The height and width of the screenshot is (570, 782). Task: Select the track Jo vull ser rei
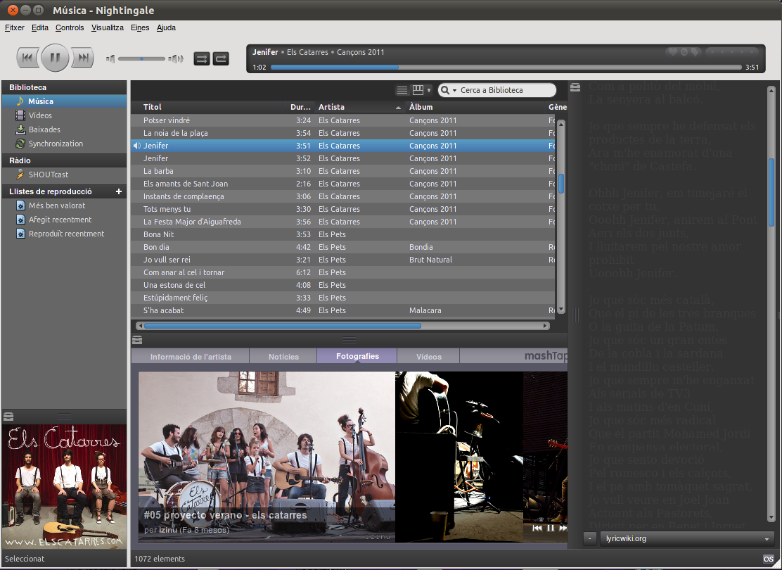tap(343, 260)
